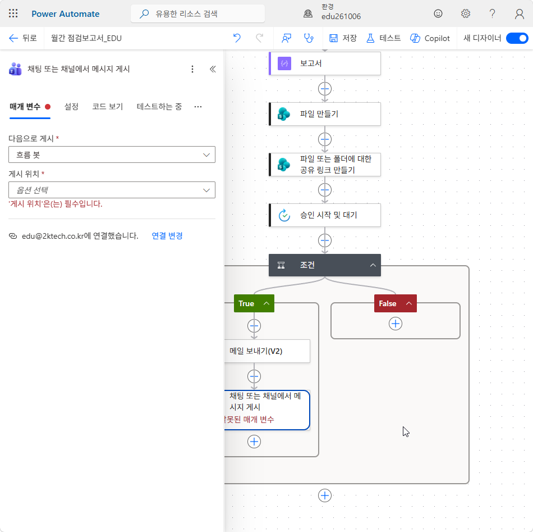This screenshot has width=533, height=532.
Task: Click the redo arrow icon
Action: pos(259,38)
